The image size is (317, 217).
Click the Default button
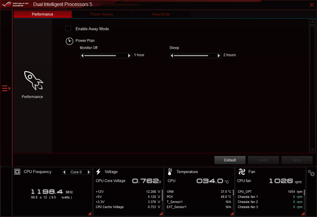click(230, 160)
